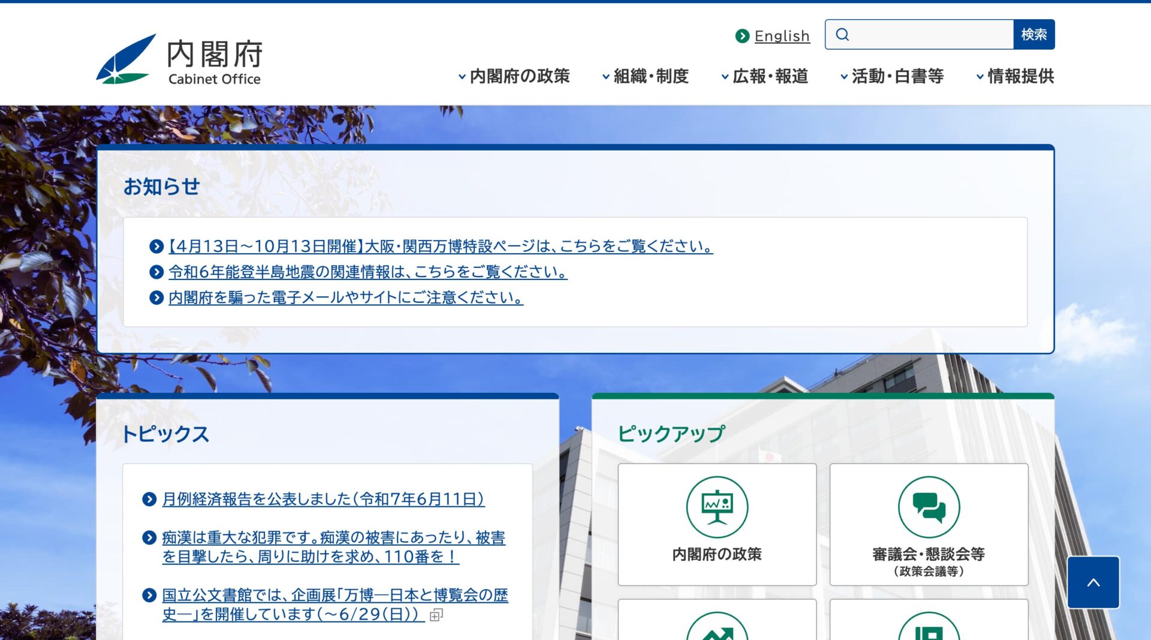
Task: Open the 内閣府の政策 pickup card
Action: click(x=717, y=525)
